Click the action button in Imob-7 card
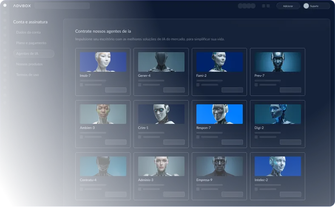This screenshot has width=335, height=207. [x=116, y=90]
